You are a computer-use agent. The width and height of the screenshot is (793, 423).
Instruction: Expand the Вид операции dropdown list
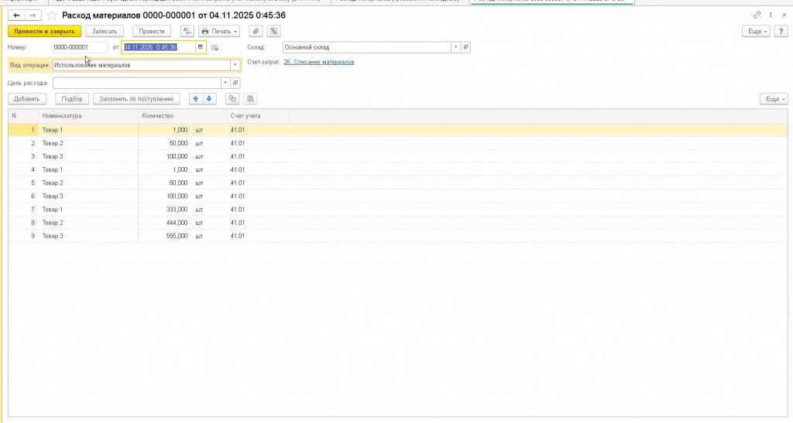click(235, 65)
